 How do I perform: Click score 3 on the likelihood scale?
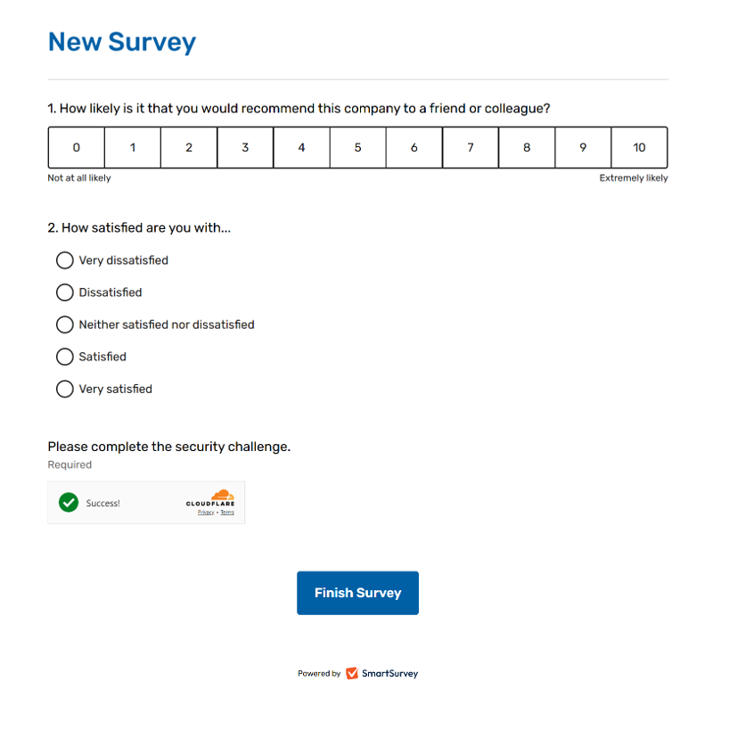click(x=245, y=148)
